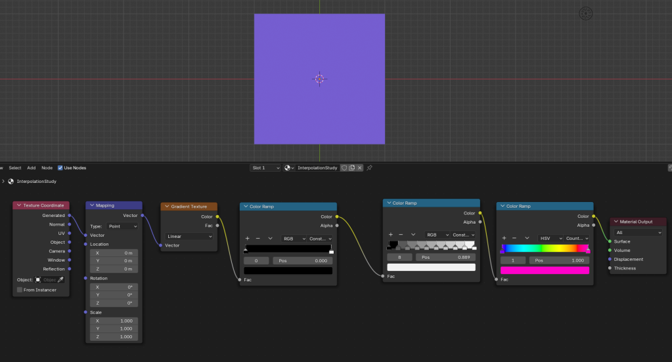The width and height of the screenshot is (672, 362).
Task: Click the Pos 0.889 field
Action: (445, 258)
